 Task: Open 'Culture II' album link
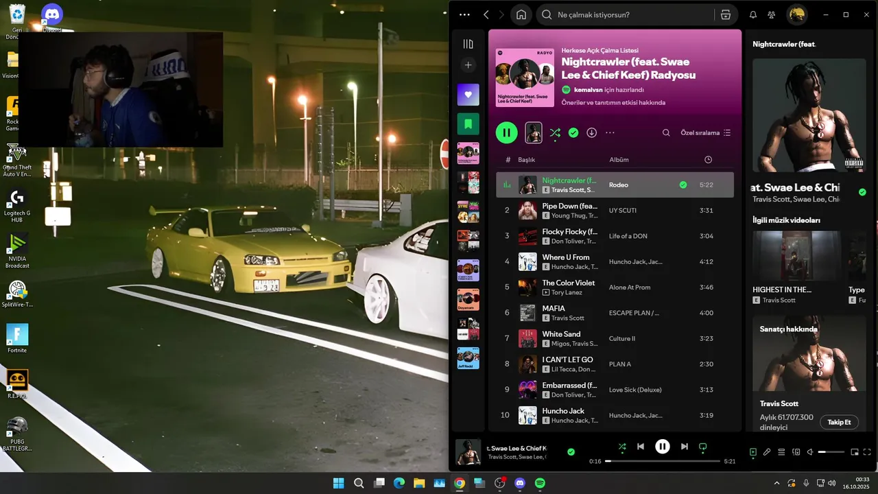click(x=622, y=338)
